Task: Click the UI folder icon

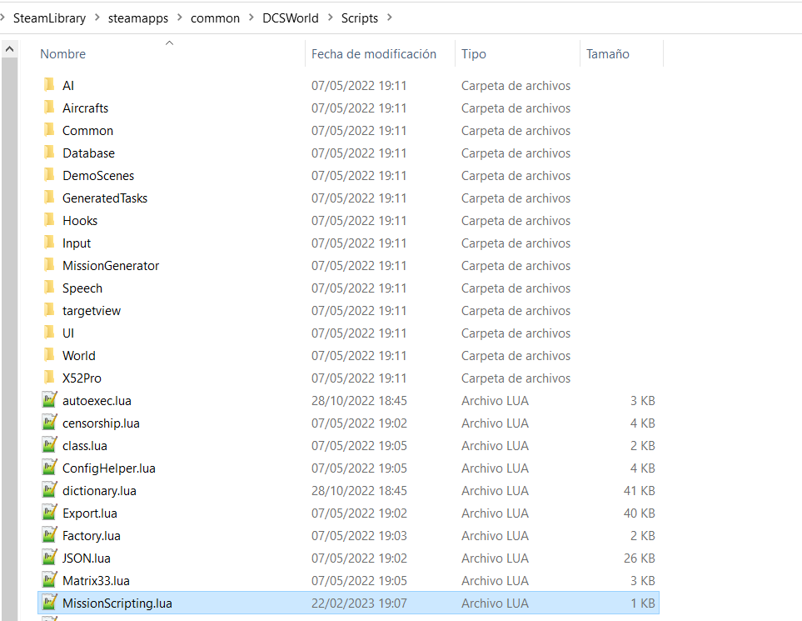Action: click(49, 333)
